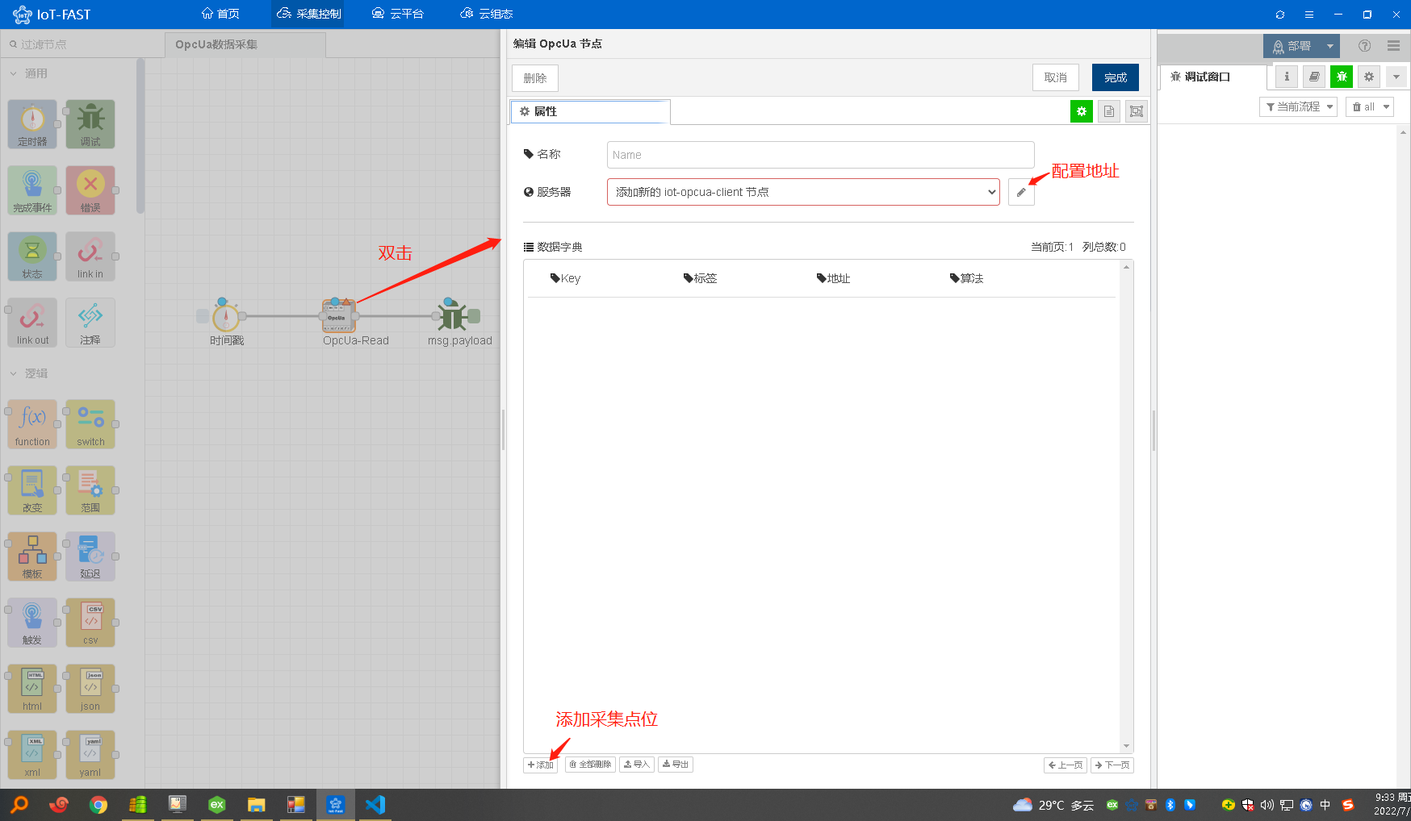Open the green node properties gear icon

[x=1081, y=111]
